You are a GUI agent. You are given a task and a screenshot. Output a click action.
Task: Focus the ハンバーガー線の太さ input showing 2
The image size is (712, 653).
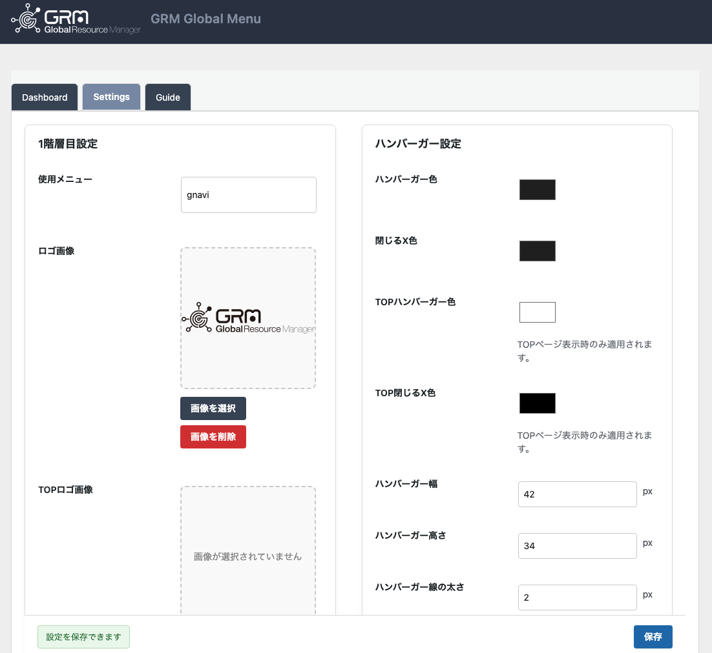[577, 598]
